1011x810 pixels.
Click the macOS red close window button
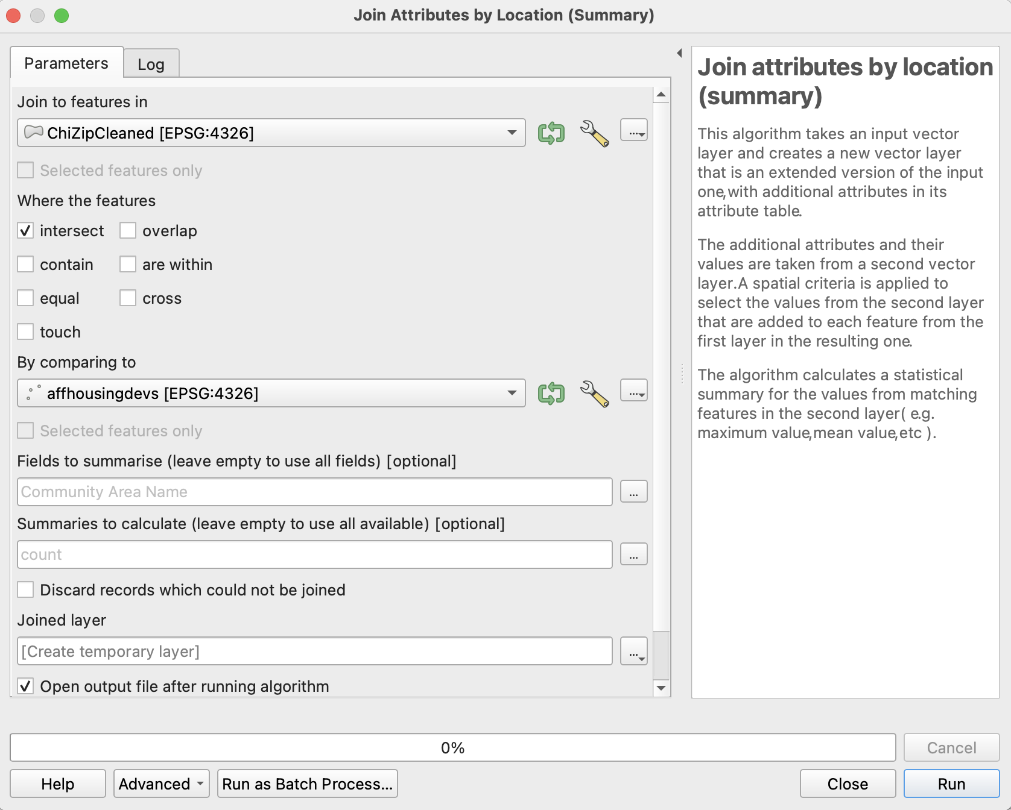(x=13, y=16)
